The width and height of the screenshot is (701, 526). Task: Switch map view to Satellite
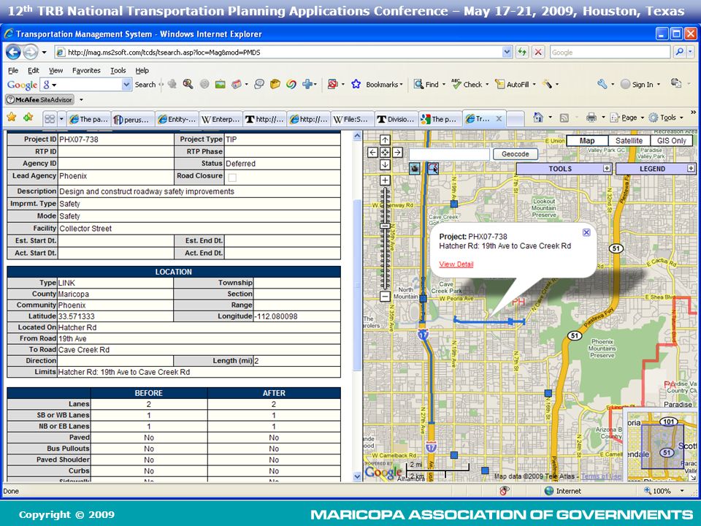pyautogui.click(x=629, y=140)
